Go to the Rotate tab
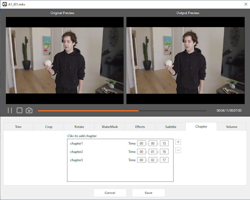Image resolution: width=250 pixels, height=200 pixels. click(x=79, y=127)
